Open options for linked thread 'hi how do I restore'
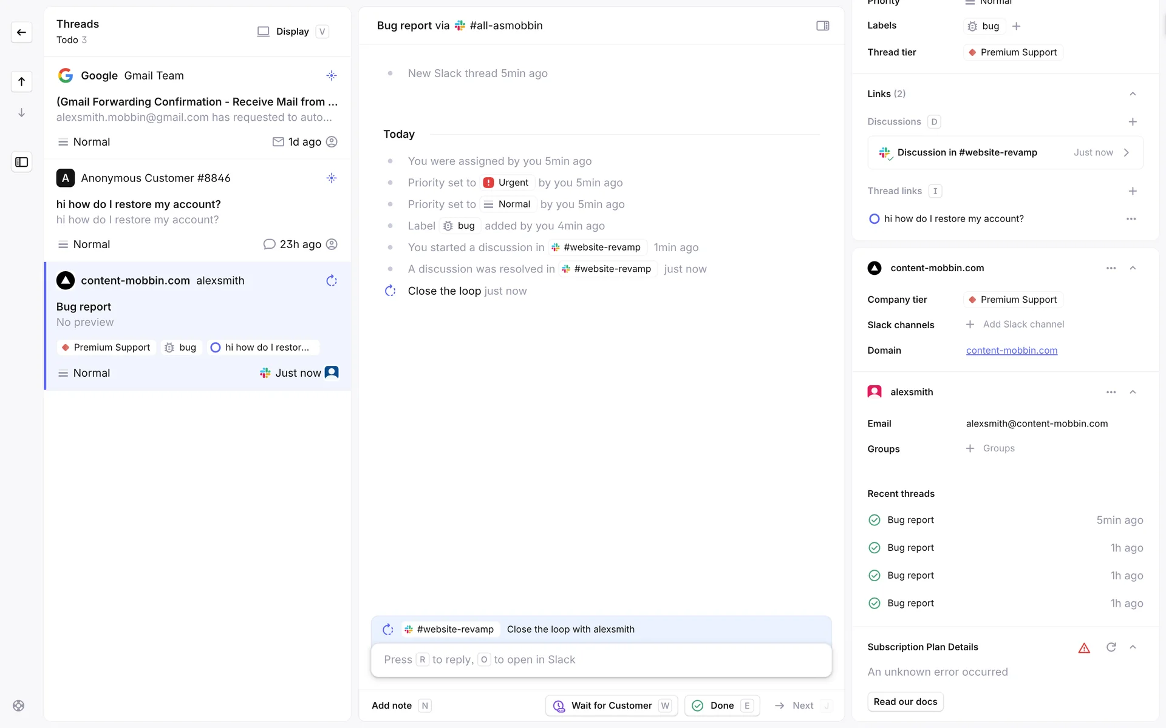Image resolution: width=1166 pixels, height=728 pixels. [1131, 219]
